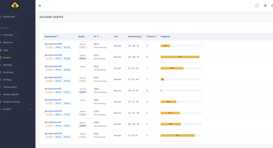
Task: Click Life tag in @cryptosean04 row
Action: pyautogui.click(x=83, y=114)
